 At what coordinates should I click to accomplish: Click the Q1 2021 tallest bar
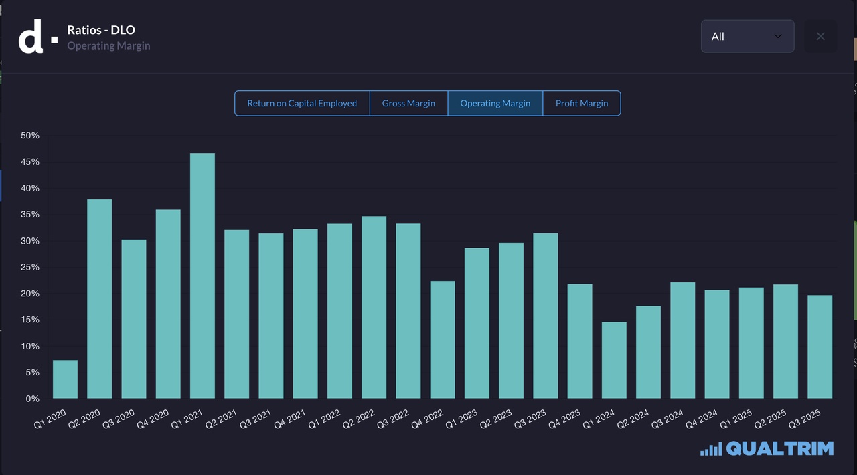tap(202, 276)
